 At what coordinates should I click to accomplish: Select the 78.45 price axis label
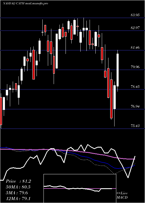pyautogui.click(x=135, y=87)
